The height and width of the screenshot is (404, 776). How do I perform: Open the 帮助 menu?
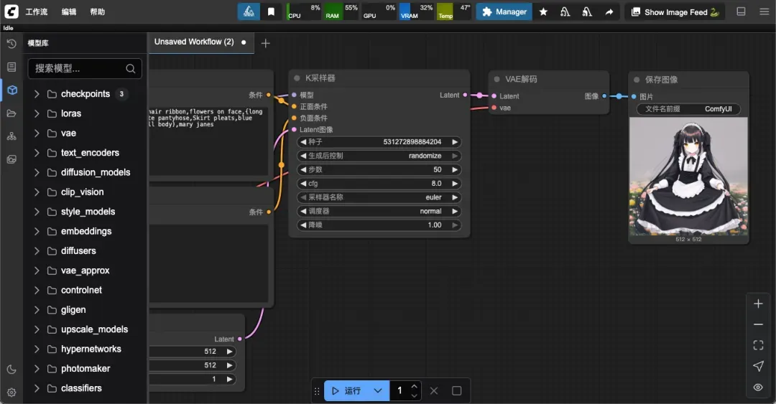click(x=98, y=12)
